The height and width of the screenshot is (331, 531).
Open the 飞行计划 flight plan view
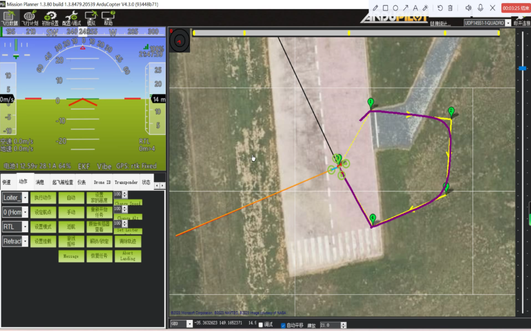coord(30,18)
